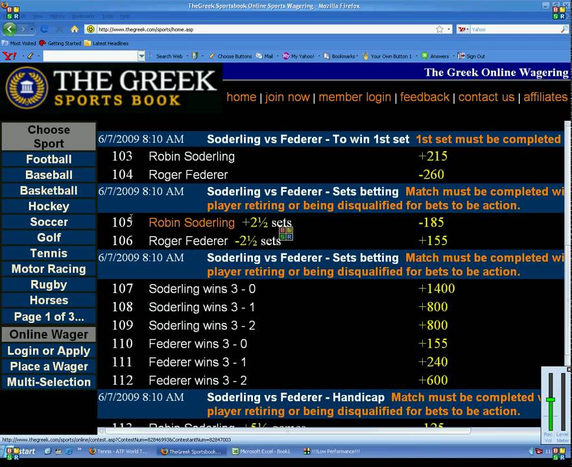Screen dimensions: 572x467
Task: Open back/forward history dropdown arrow
Action: (x=32, y=29)
